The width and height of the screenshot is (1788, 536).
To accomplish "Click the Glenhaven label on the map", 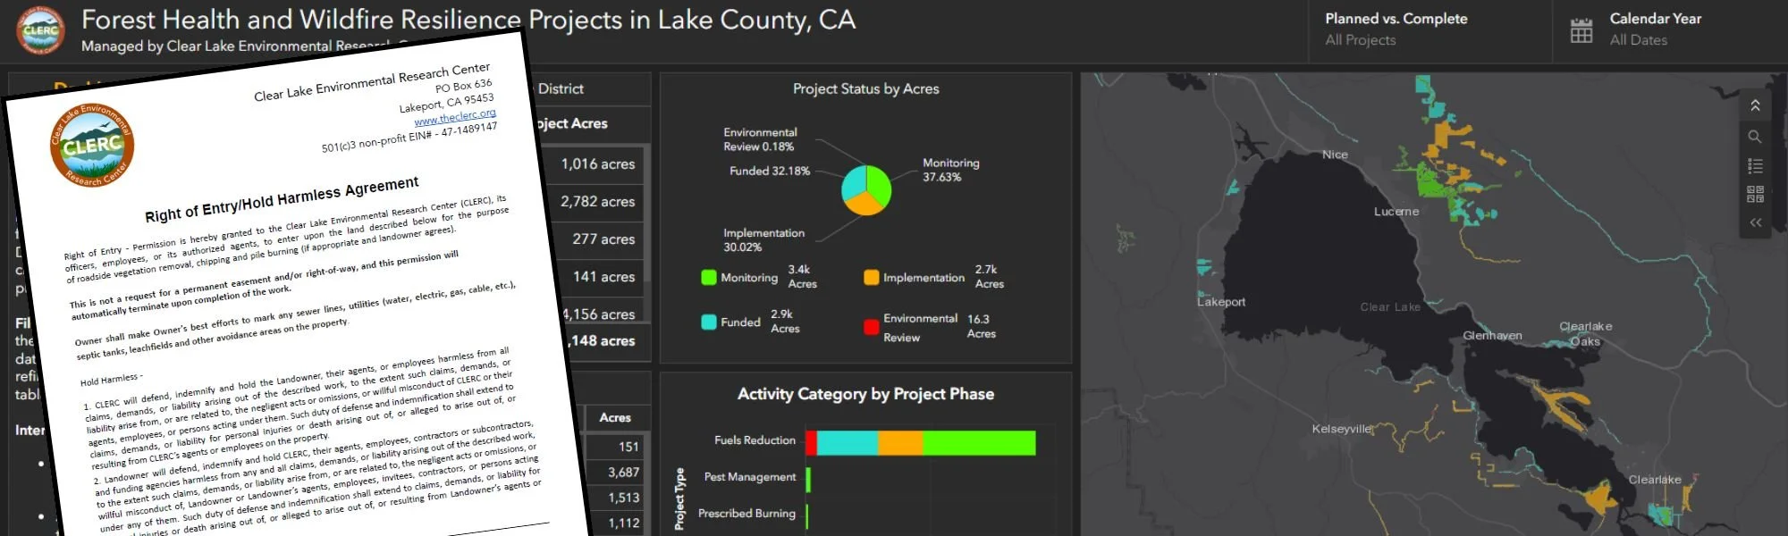I will tap(1492, 336).
